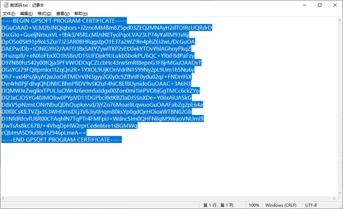Click the line starting with DwTsAs8kC67B
The height and width of the screenshot is (209, 343).
69,126
